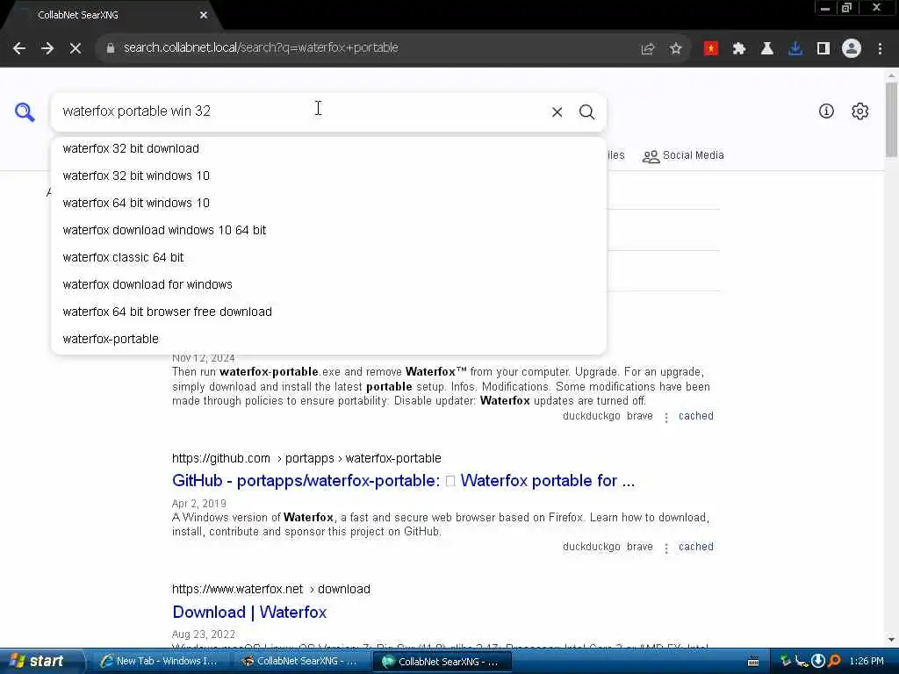Clear the search query text

[x=557, y=111]
